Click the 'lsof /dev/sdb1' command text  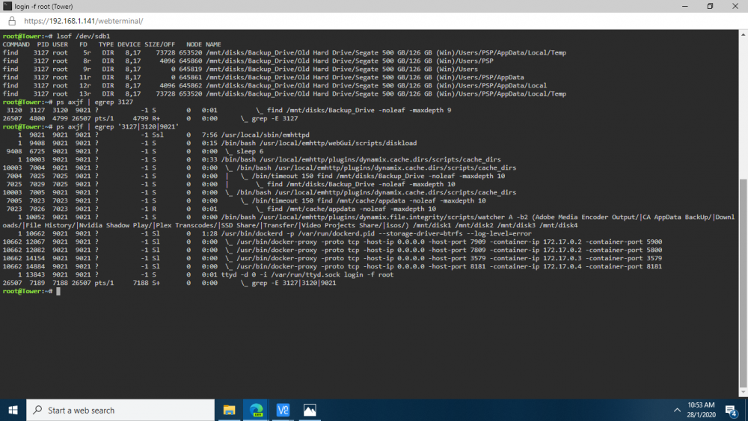(83, 36)
